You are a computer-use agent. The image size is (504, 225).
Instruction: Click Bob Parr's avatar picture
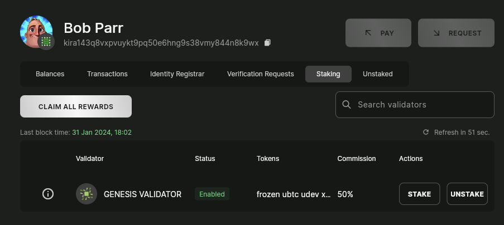[35, 31]
